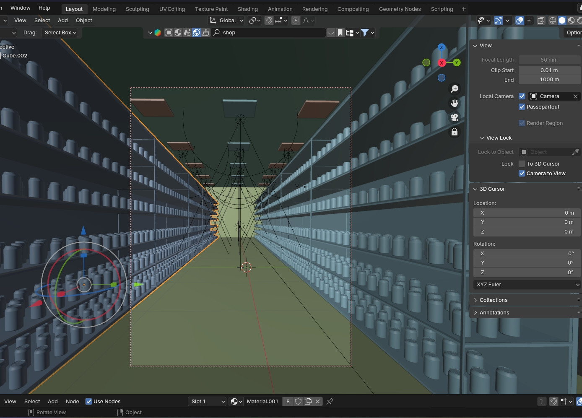The width and height of the screenshot is (582, 418).
Task: Select the World node-type icon in the node editor header
Action: 196,32
